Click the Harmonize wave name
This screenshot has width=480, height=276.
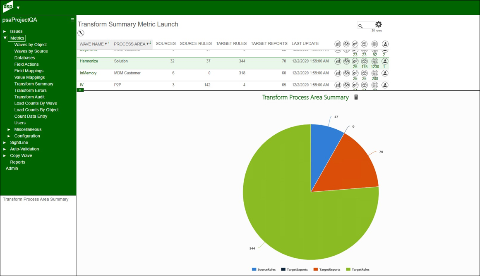pos(89,61)
